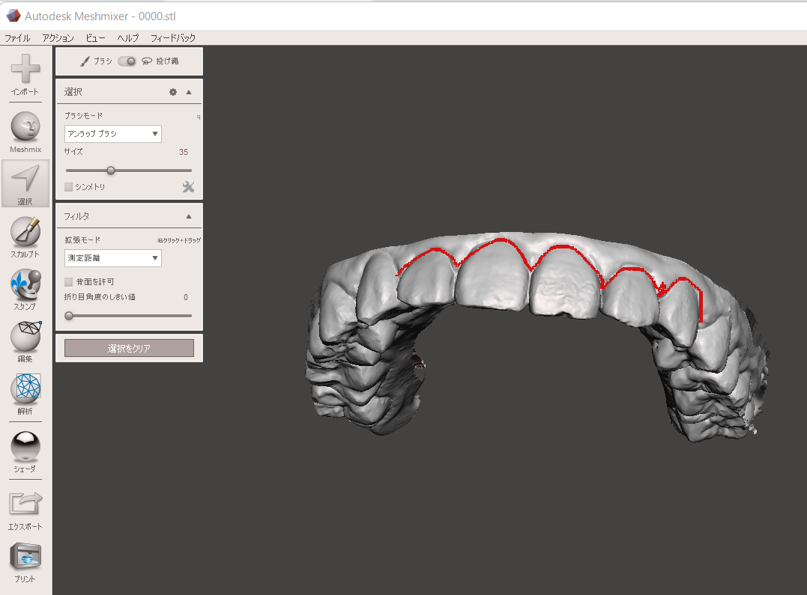Open the スカルプト sculpt brush tool
This screenshot has height=595, width=807.
[25, 231]
